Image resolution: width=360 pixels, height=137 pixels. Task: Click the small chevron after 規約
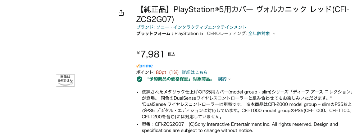[230, 79]
